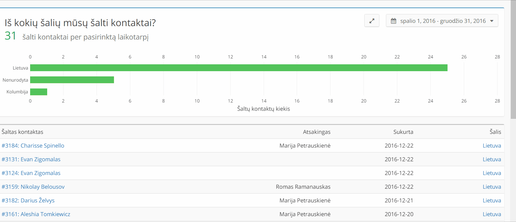Screen dimensions: 516x222
Task: Open the date range picker dropdown
Action: pos(442,21)
